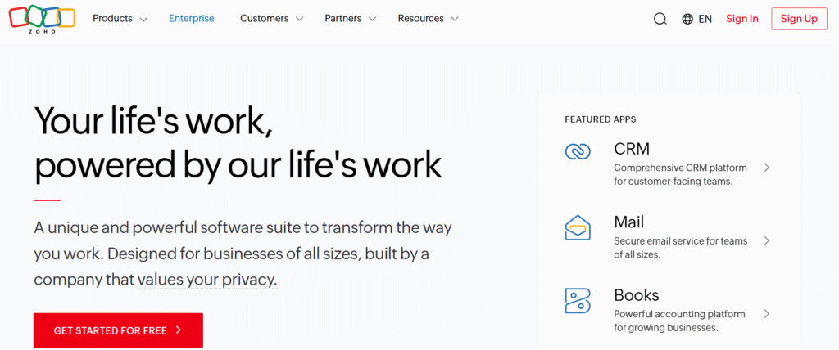This screenshot has height=350, width=839.
Task: Expand the Resources dropdown menu
Action: [428, 18]
